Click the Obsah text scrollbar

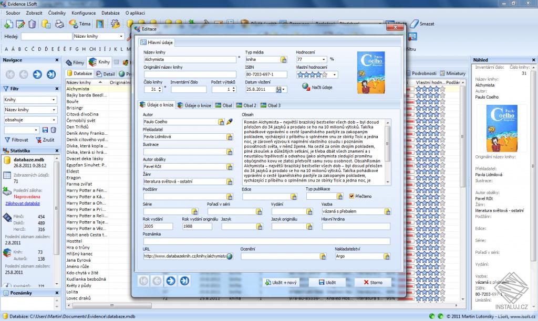pos(388,152)
